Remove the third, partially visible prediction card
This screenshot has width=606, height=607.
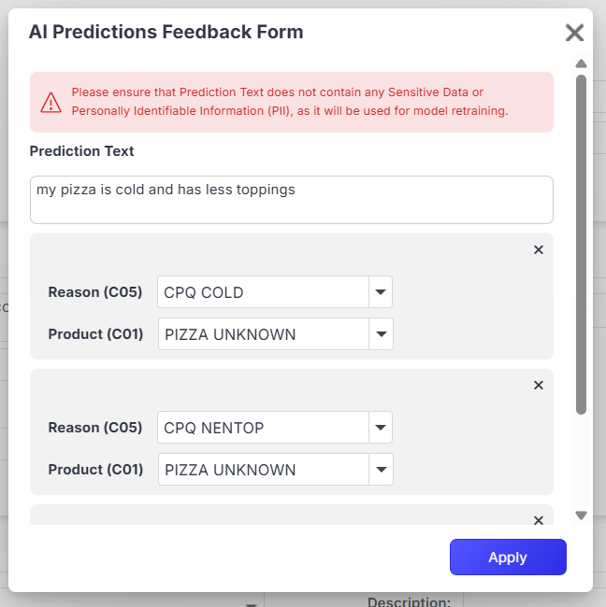point(538,520)
